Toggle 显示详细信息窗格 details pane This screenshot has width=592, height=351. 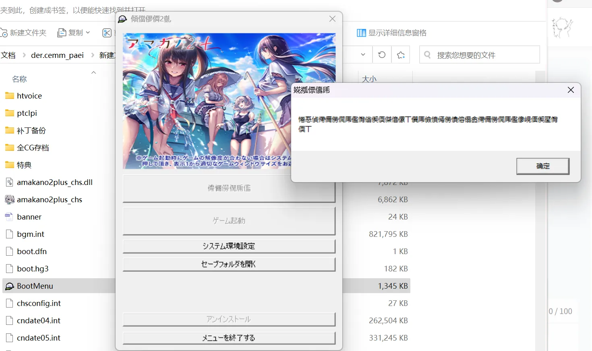(x=391, y=33)
